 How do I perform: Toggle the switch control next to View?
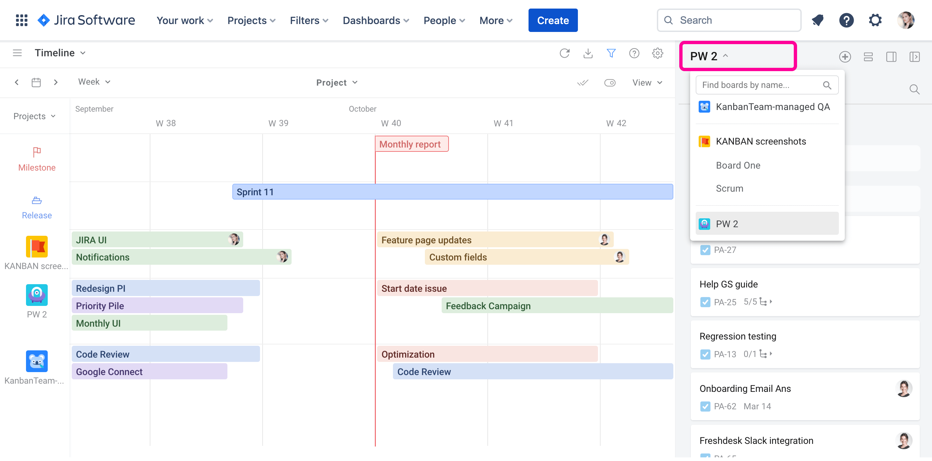point(610,83)
